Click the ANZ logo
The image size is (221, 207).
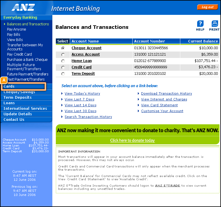tap(23, 7)
